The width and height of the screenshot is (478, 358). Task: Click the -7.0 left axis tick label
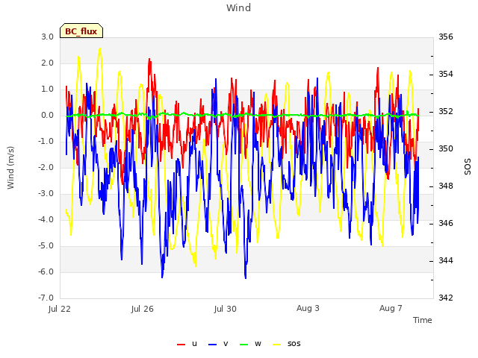coord(46,298)
